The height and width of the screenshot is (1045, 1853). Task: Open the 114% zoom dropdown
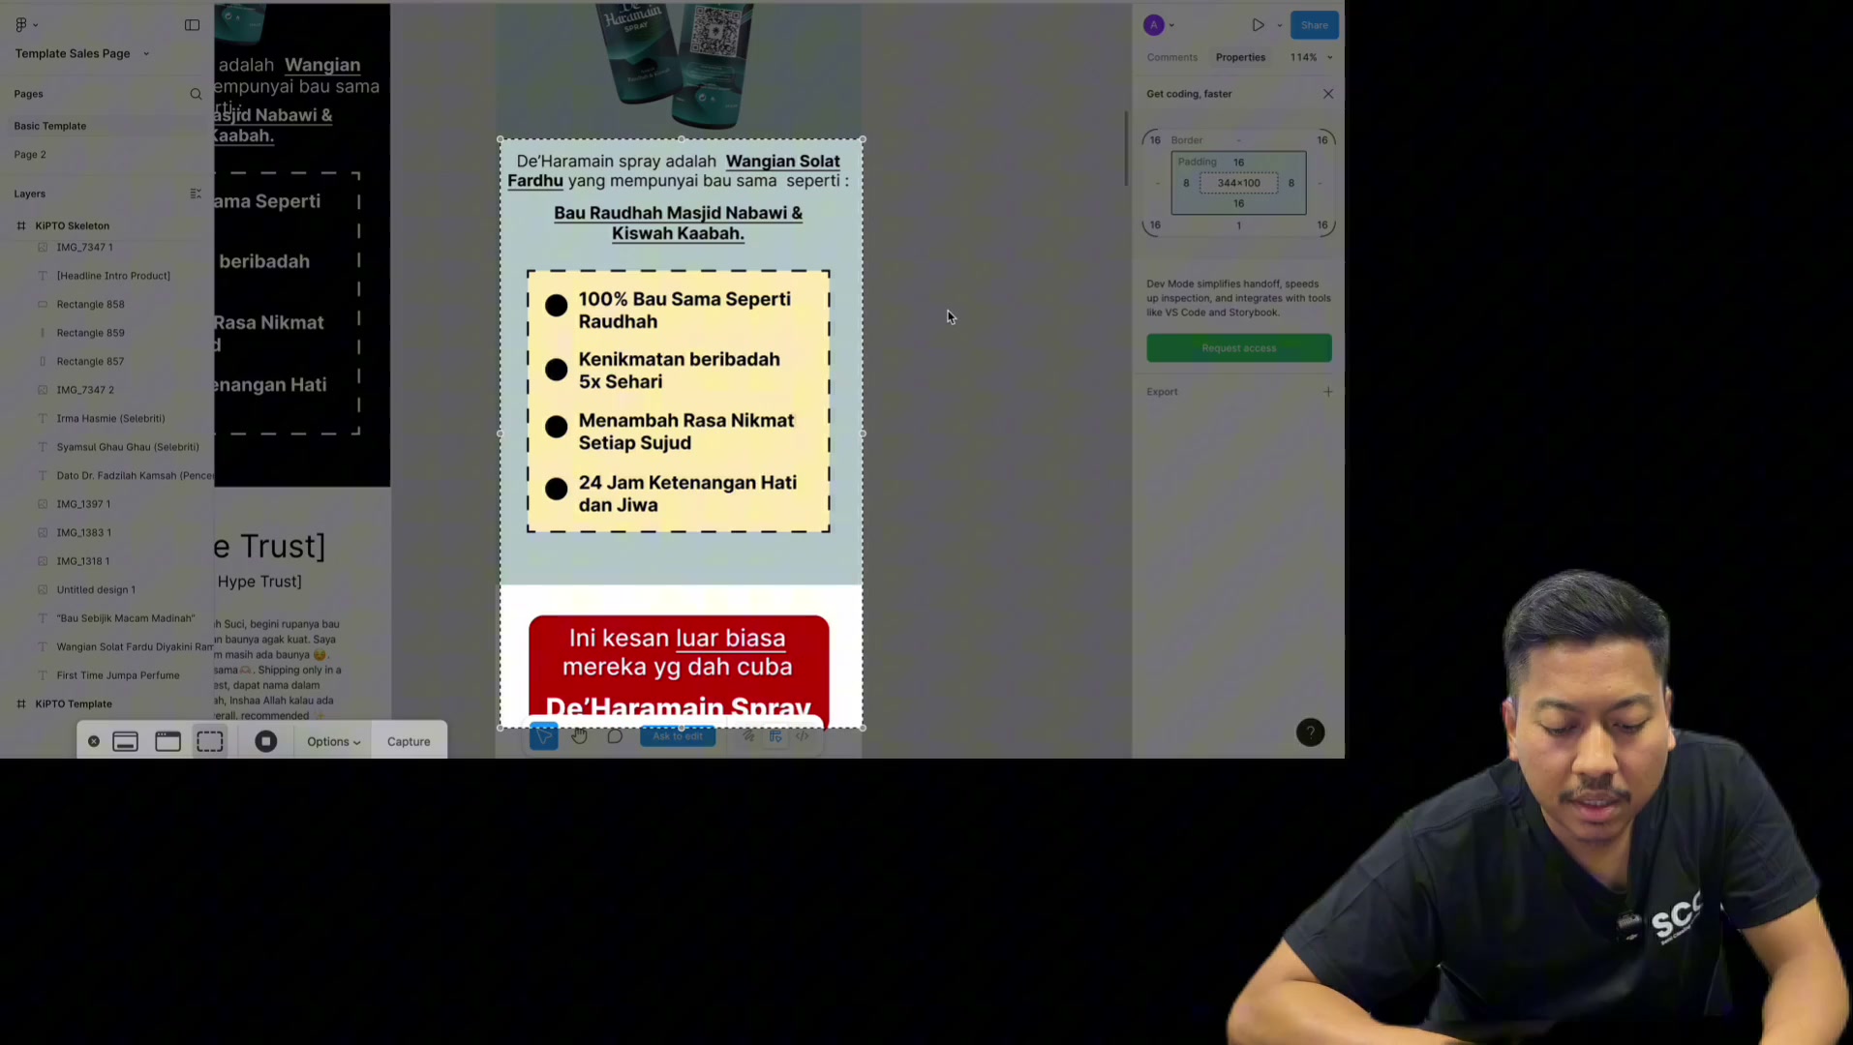[1311, 57]
